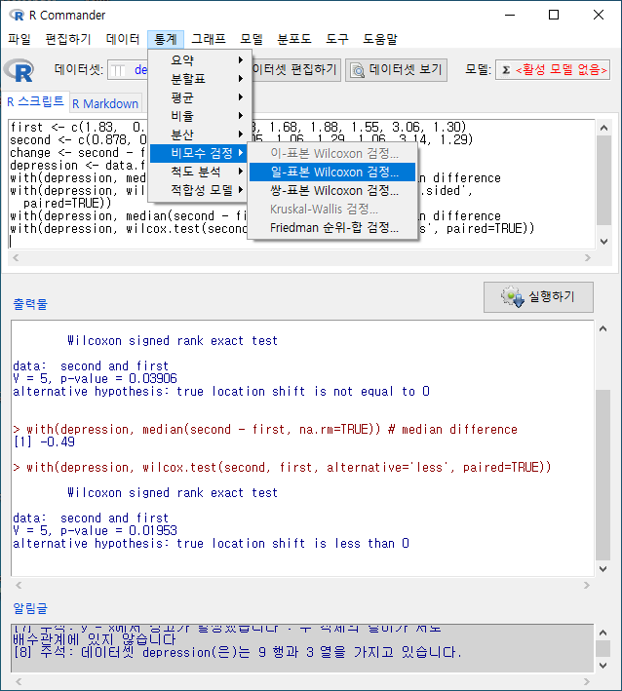This screenshot has width=622, height=691.
Task: Click messages pane scroll-up arrow
Action: click(603, 633)
